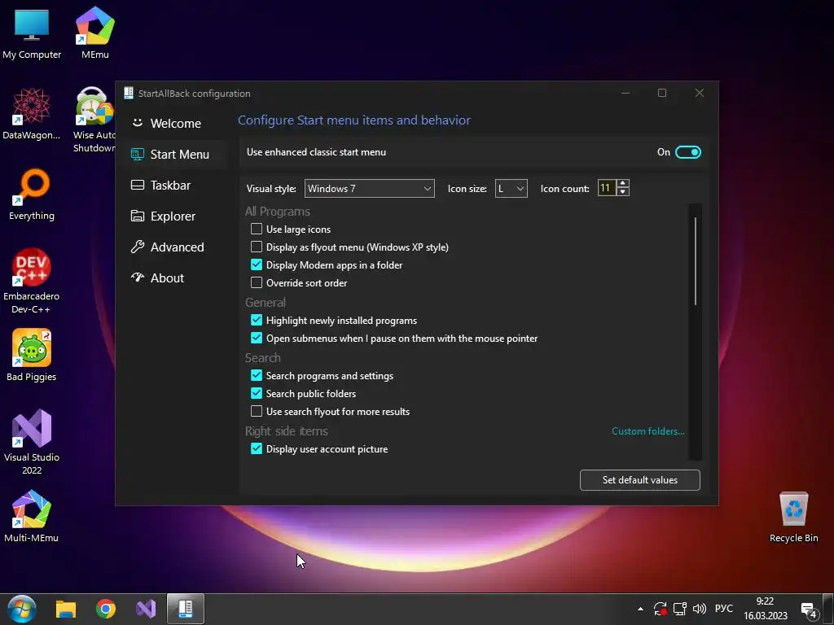Image resolution: width=834 pixels, height=625 pixels.
Task: Open DataWagon desktop shortcut
Action: click(32, 114)
